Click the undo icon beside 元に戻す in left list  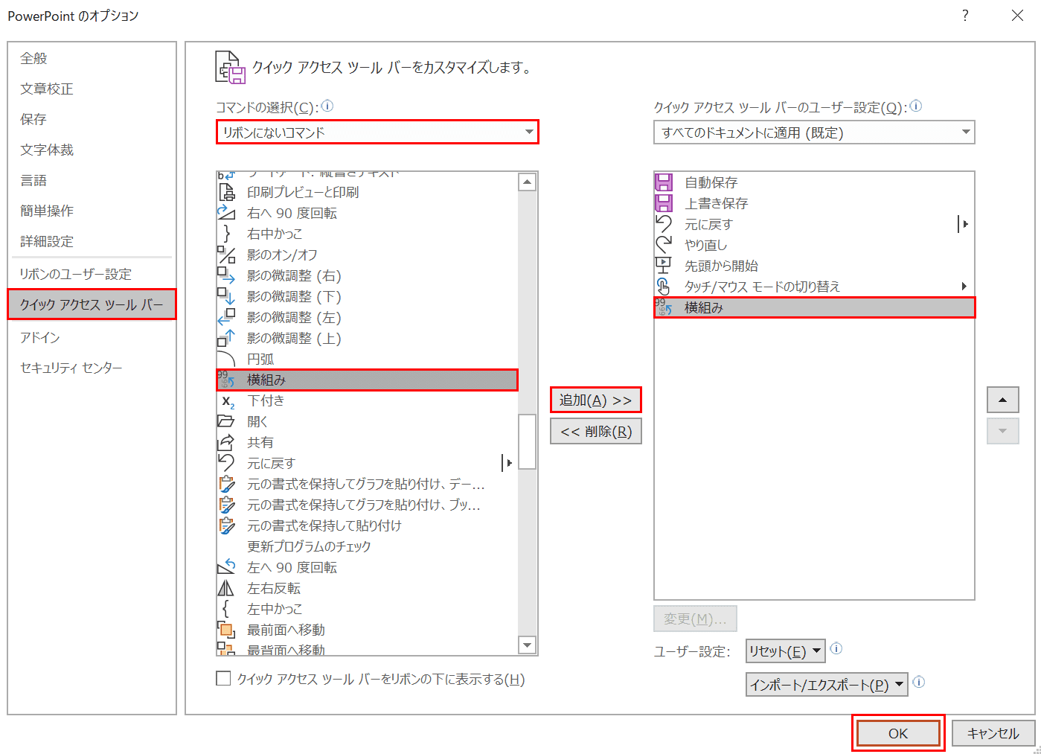tap(226, 463)
